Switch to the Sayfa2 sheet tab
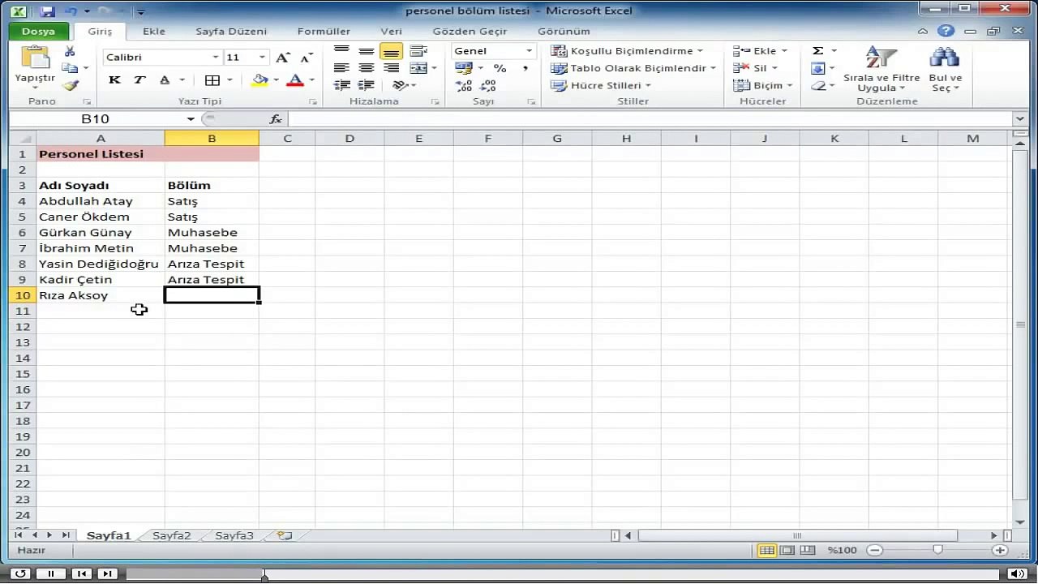Viewport: 1038px width, 584px height. click(172, 536)
